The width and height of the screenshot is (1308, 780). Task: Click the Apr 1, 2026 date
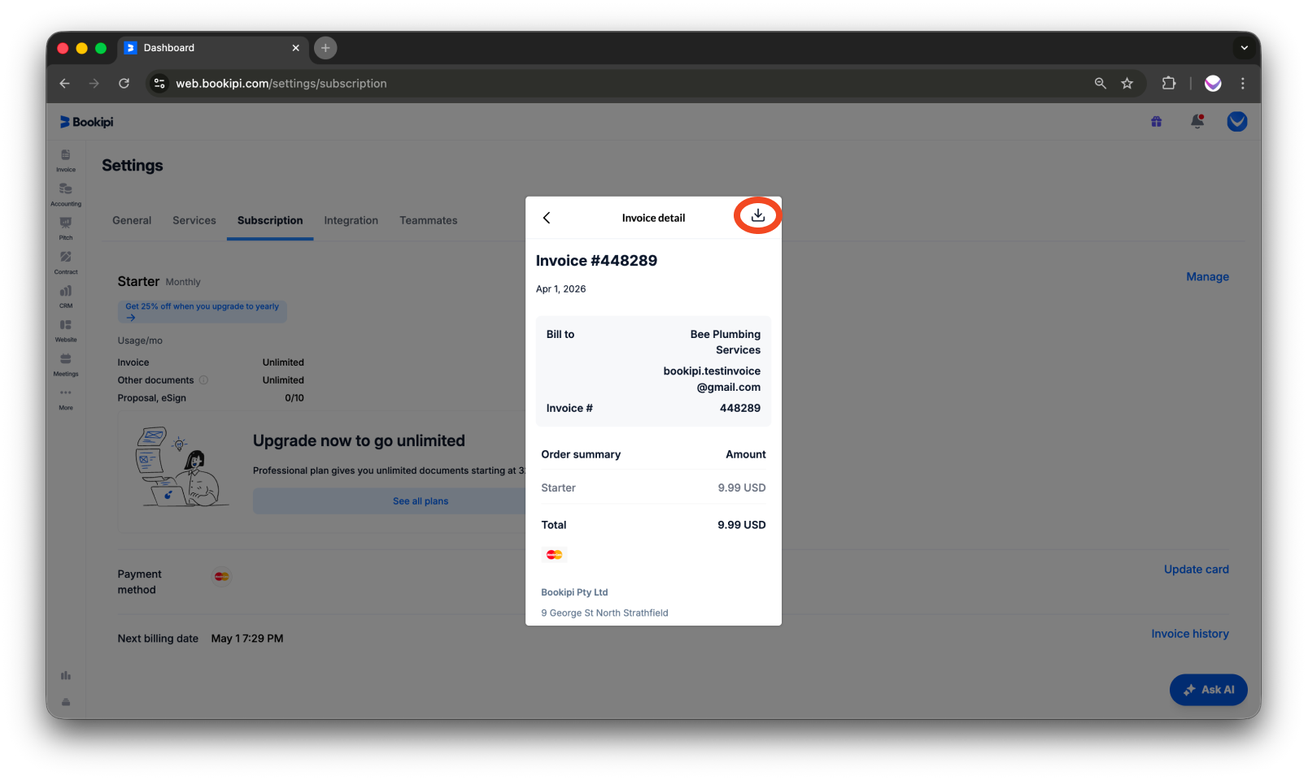coord(560,289)
